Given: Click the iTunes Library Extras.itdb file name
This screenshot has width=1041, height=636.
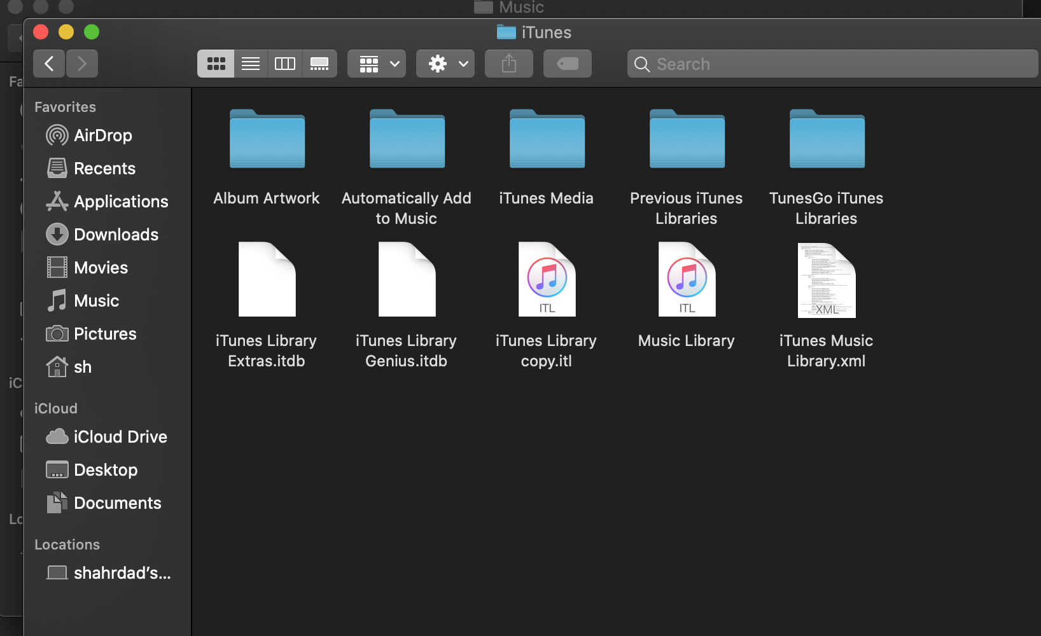Looking at the screenshot, I should point(266,351).
